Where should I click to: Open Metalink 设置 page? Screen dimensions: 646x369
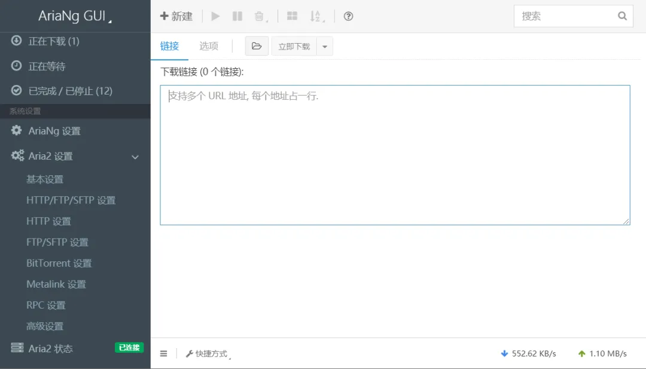[x=56, y=284]
